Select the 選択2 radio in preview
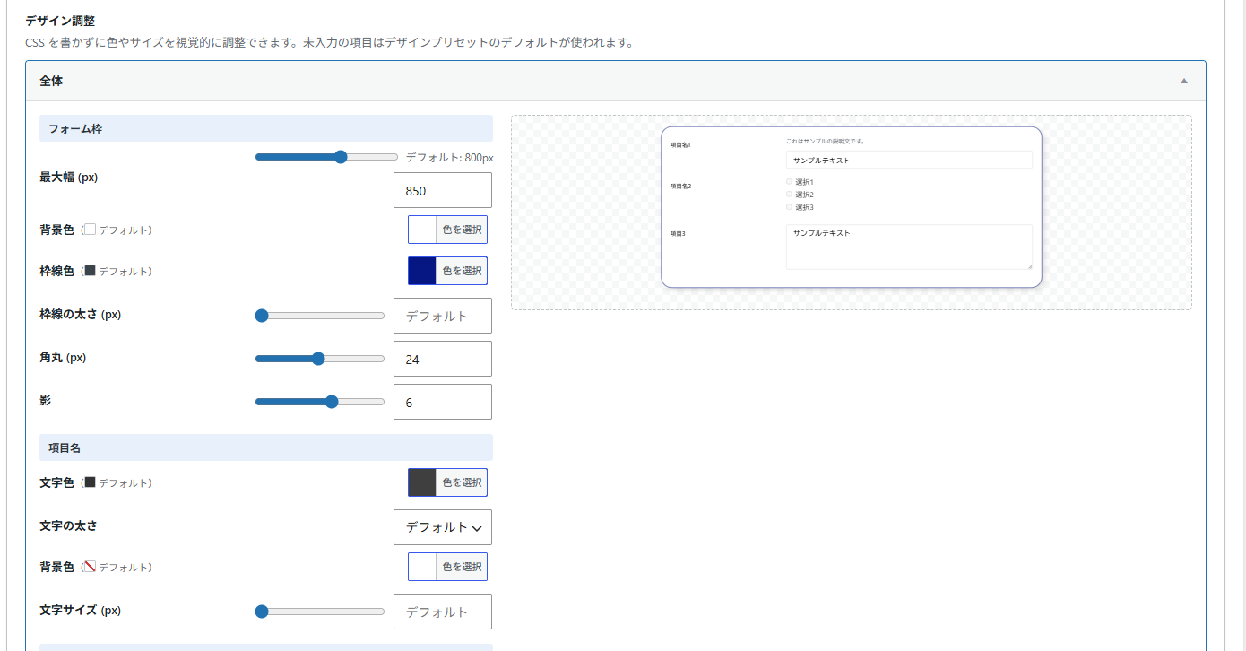The image size is (1246, 651). tap(790, 195)
